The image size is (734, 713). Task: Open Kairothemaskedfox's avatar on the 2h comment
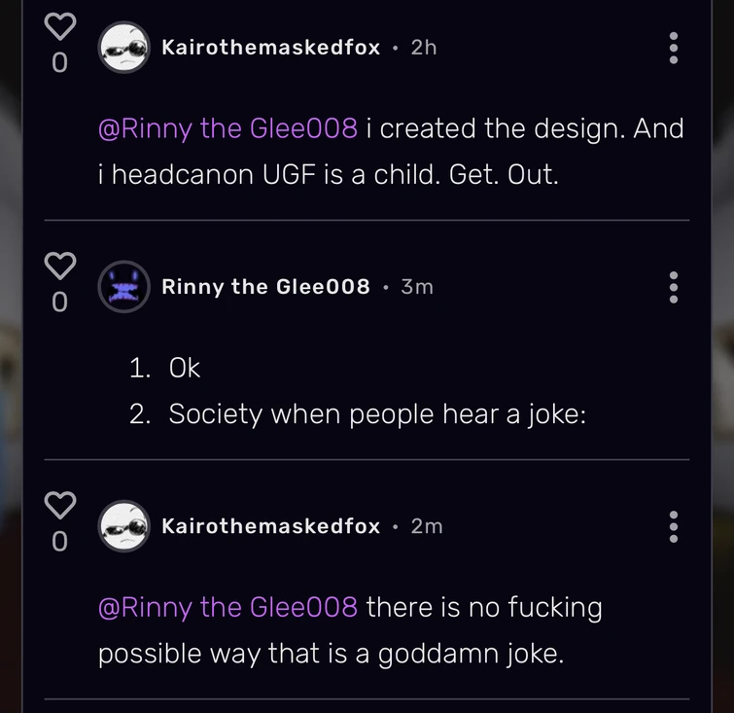[124, 48]
